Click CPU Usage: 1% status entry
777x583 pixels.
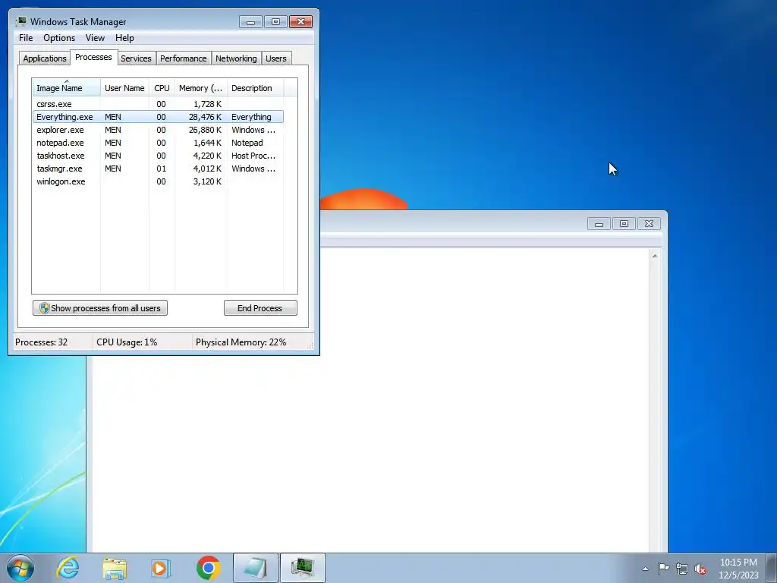(x=127, y=342)
